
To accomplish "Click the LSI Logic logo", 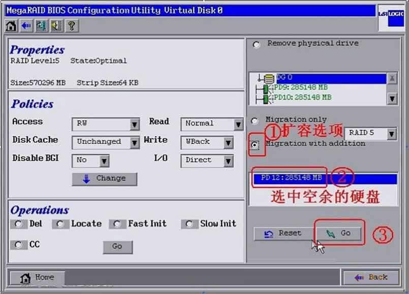I will [x=391, y=16].
